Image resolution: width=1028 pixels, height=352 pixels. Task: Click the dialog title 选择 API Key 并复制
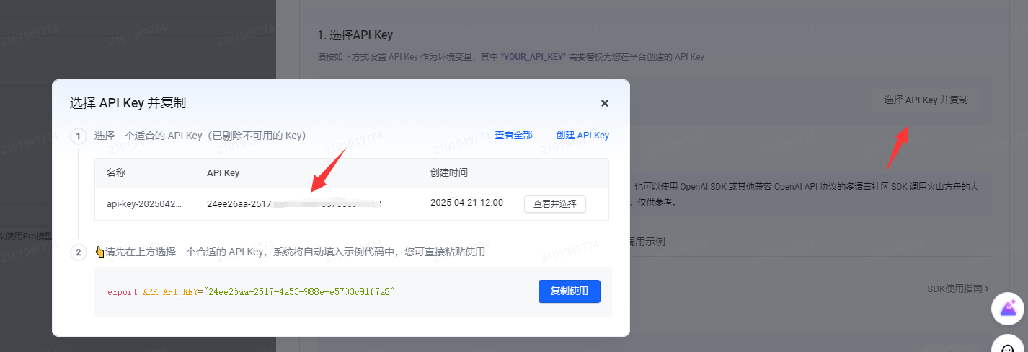point(128,102)
